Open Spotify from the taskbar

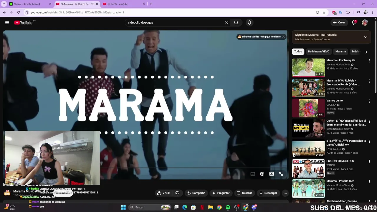click(228, 207)
